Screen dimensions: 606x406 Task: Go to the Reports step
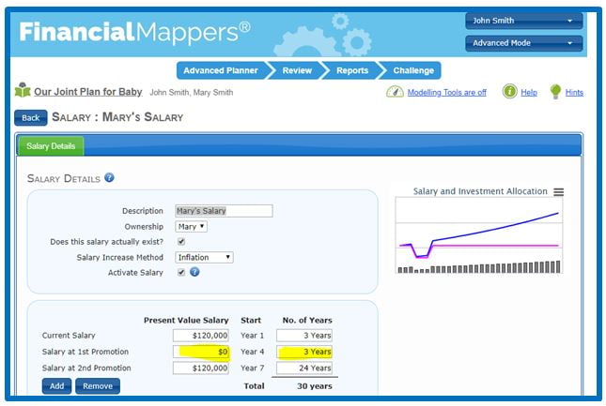point(351,70)
